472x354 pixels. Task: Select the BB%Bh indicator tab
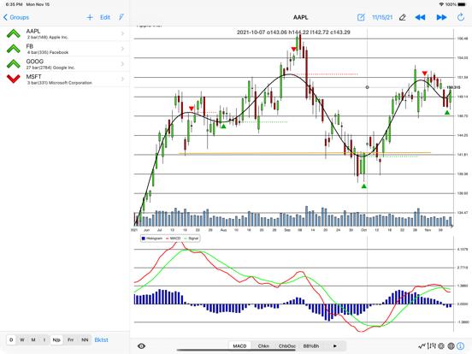click(311, 346)
